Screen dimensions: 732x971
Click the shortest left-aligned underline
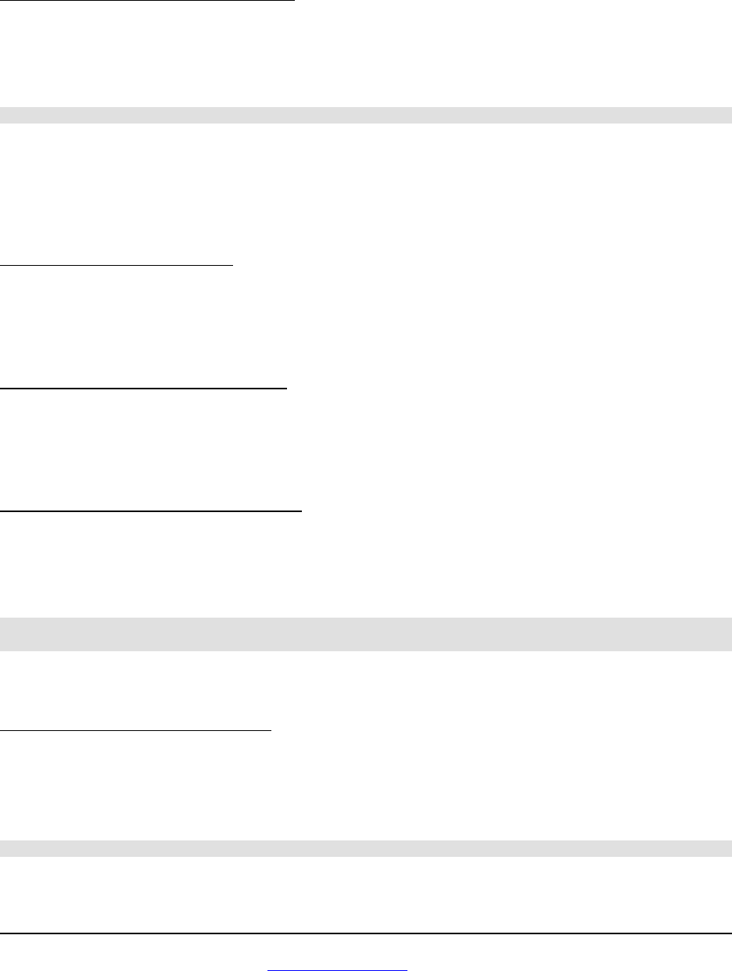tap(117, 265)
